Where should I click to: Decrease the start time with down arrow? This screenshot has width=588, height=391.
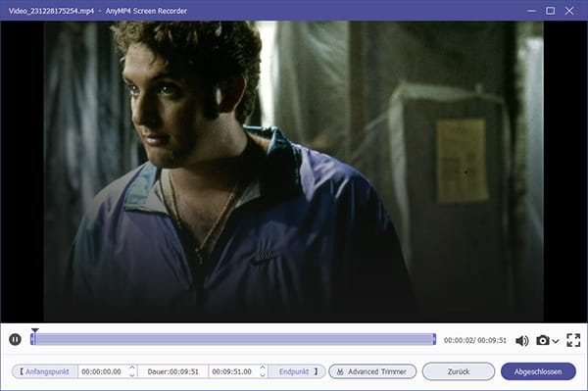tap(132, 374)
